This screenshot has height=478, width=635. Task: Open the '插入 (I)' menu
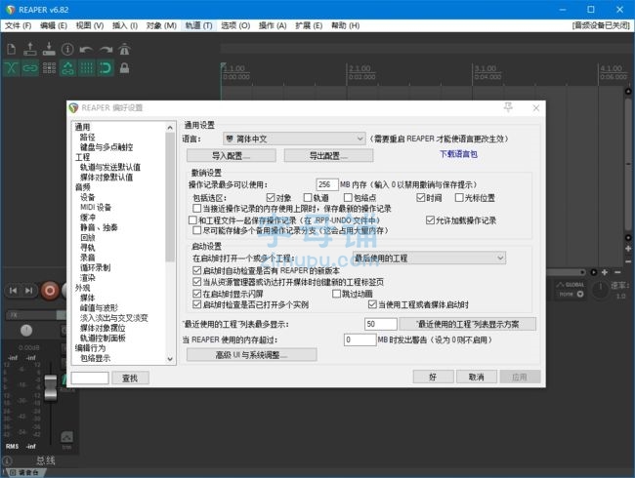125,25
